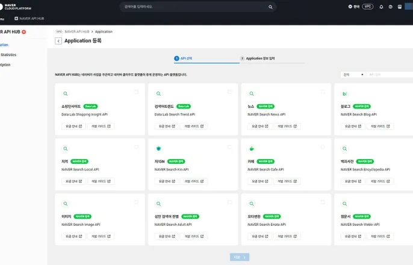Screen dimensions: 413x265
Task: Open 개발 가이드 link on 검색어트렌드 card
Action: 194,126
